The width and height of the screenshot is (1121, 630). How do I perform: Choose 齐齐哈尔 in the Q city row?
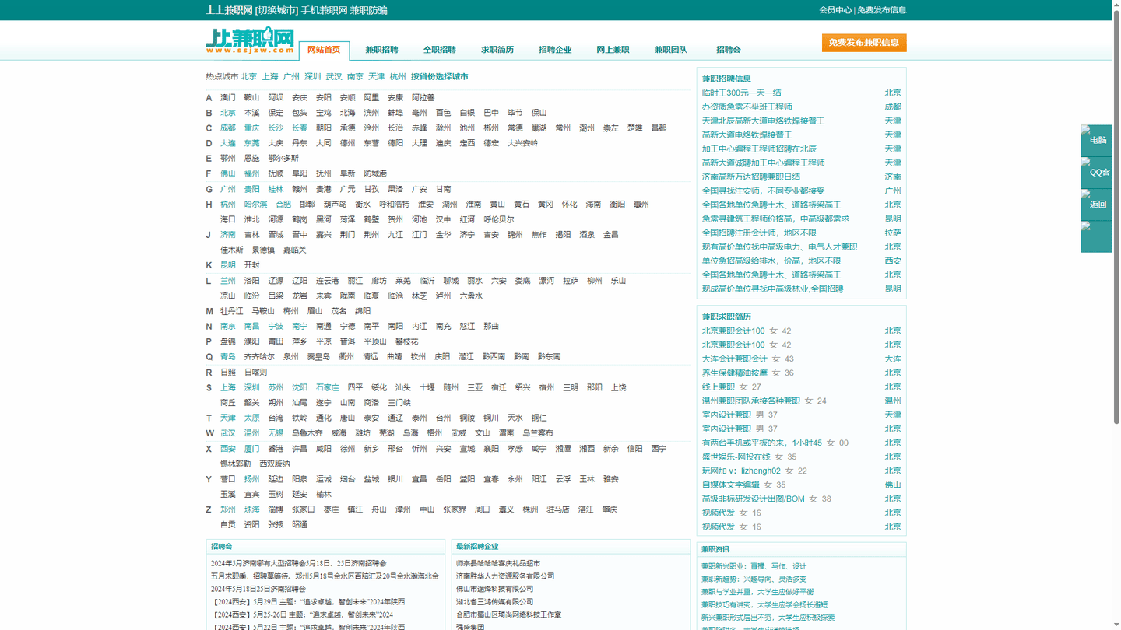tap(259, 357)
